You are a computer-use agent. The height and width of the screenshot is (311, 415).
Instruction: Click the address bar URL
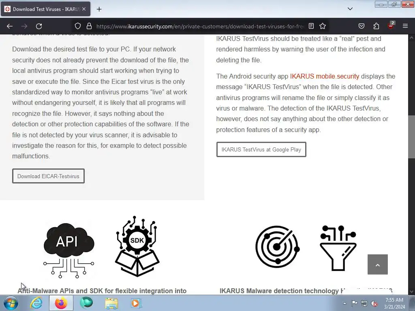(200, 26)
